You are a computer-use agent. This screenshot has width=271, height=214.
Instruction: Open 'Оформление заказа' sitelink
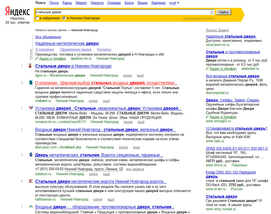[x=75, y=50]
